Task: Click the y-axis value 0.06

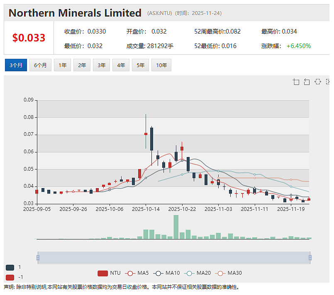Action: point(29,152)
